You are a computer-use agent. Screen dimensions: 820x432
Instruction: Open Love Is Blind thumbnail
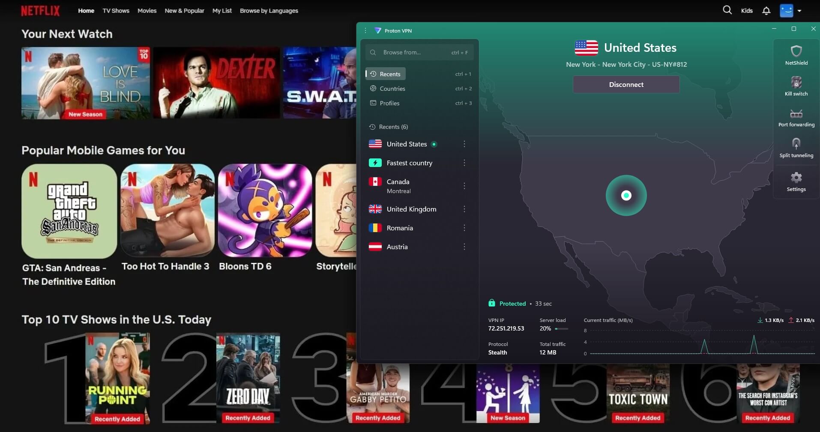point(86,83)
